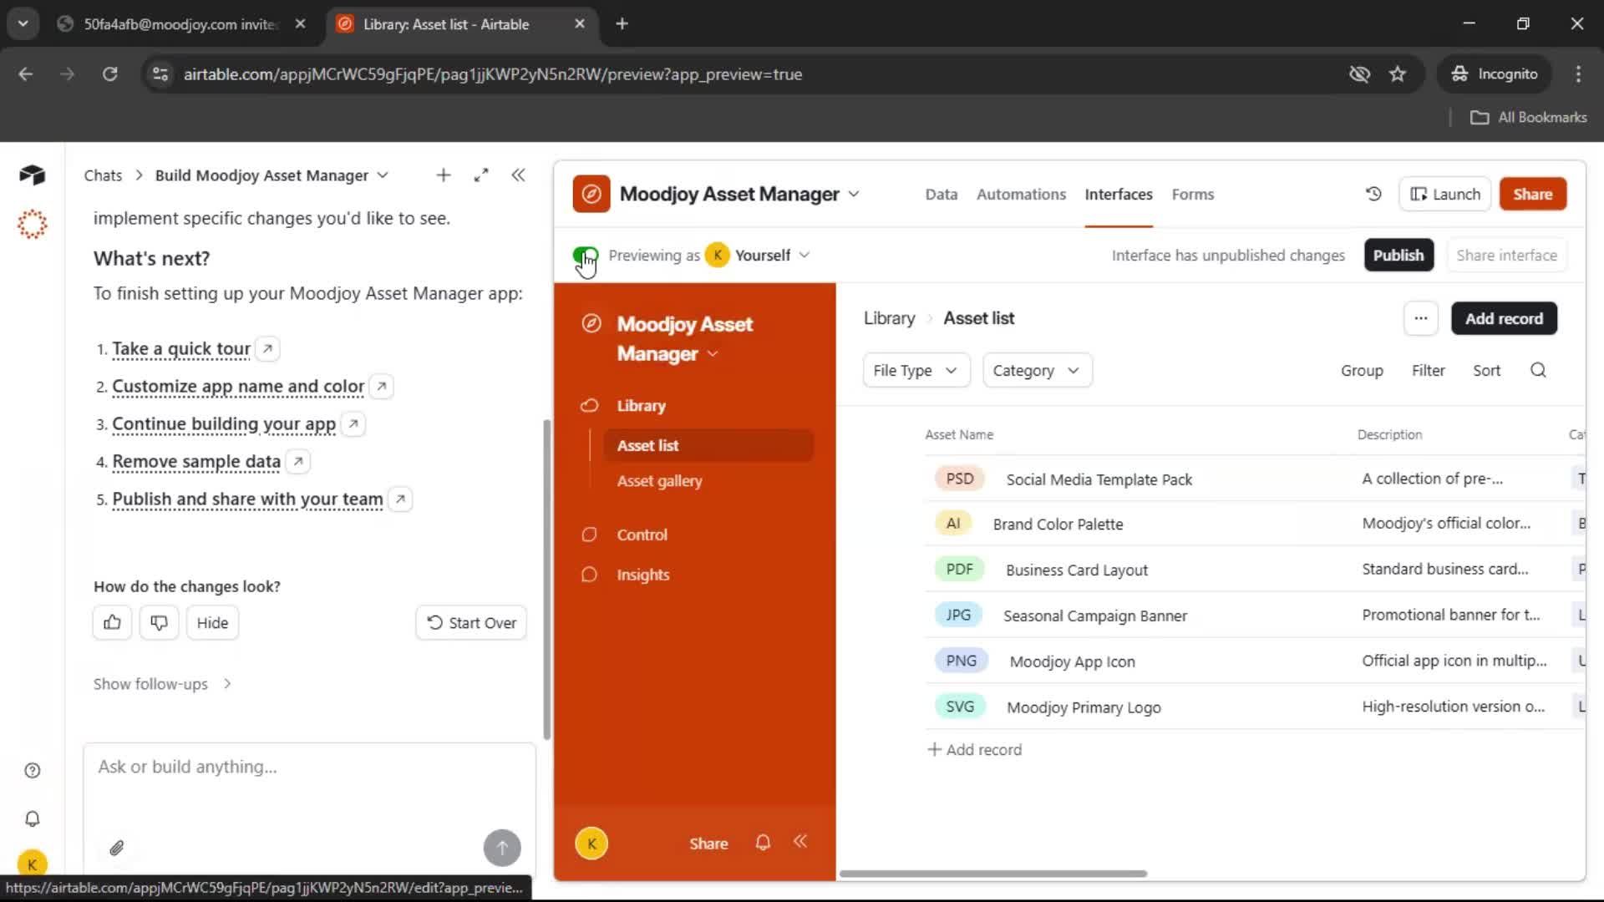This screenshot has height=902, width=1604.
Task: Select the Interfaces tab
Action: tap(1119, 194)
